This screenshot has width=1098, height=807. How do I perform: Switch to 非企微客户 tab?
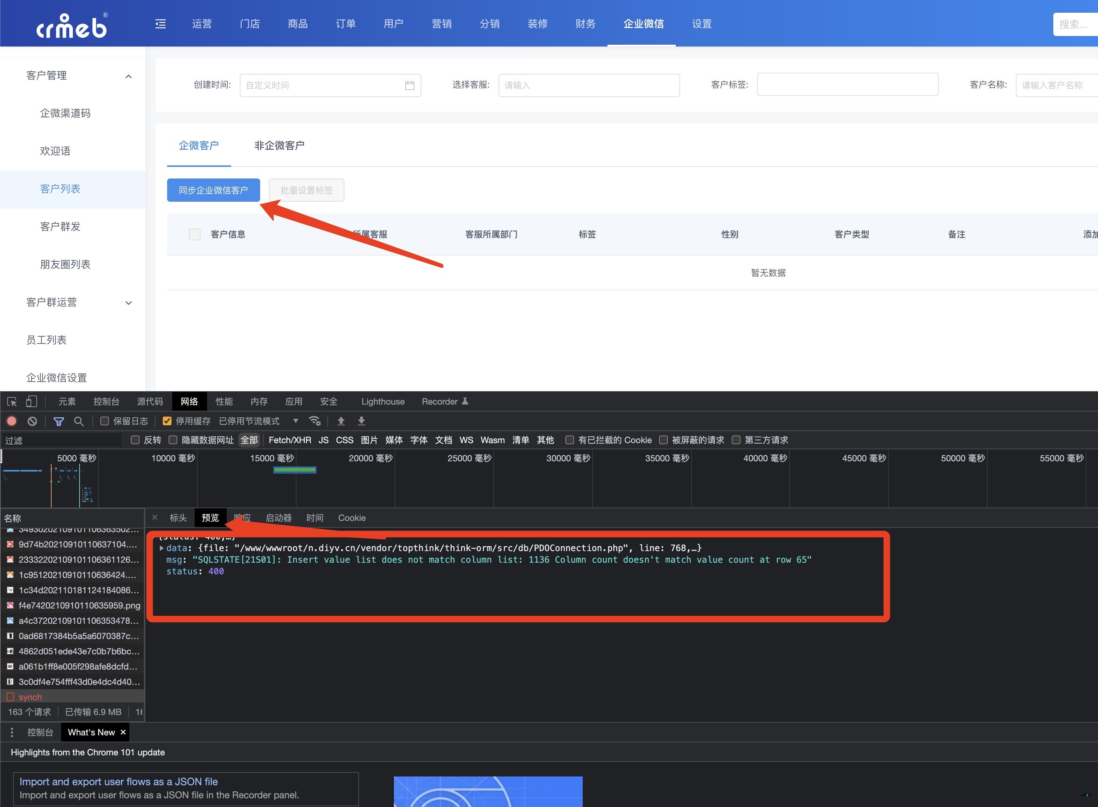[279, 145]
